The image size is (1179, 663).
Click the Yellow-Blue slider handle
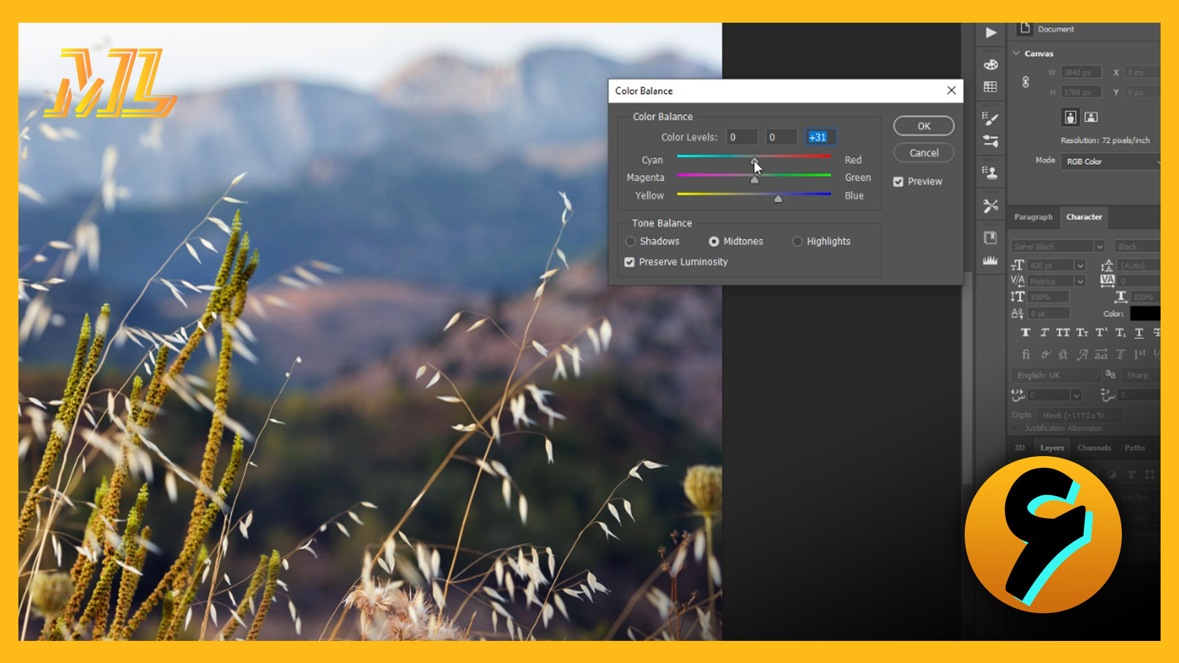pyautogui.click(x=778, y=198)
